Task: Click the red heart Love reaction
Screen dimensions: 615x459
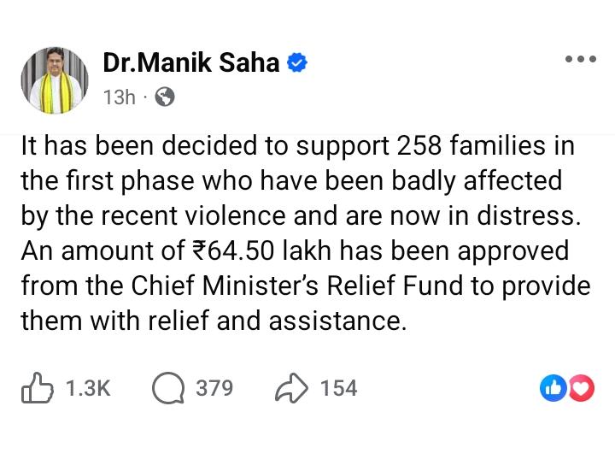Action: (581, 389)
